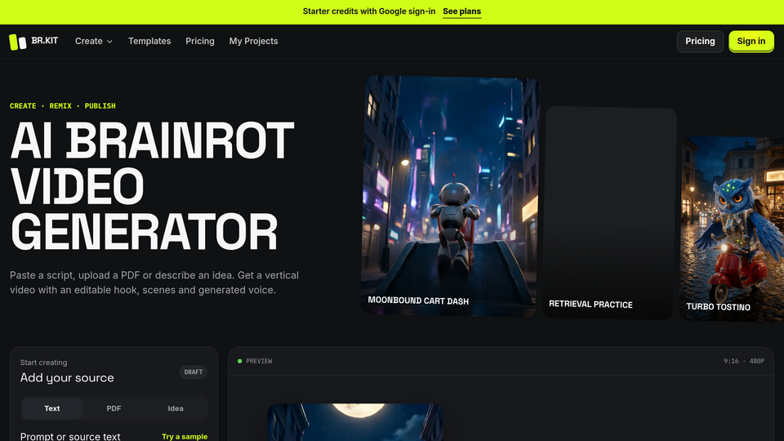Open the Moonbound Cart Dash video card
This screenshot has width=784, height=441.
pyautogui.click(x=449, y=196)
